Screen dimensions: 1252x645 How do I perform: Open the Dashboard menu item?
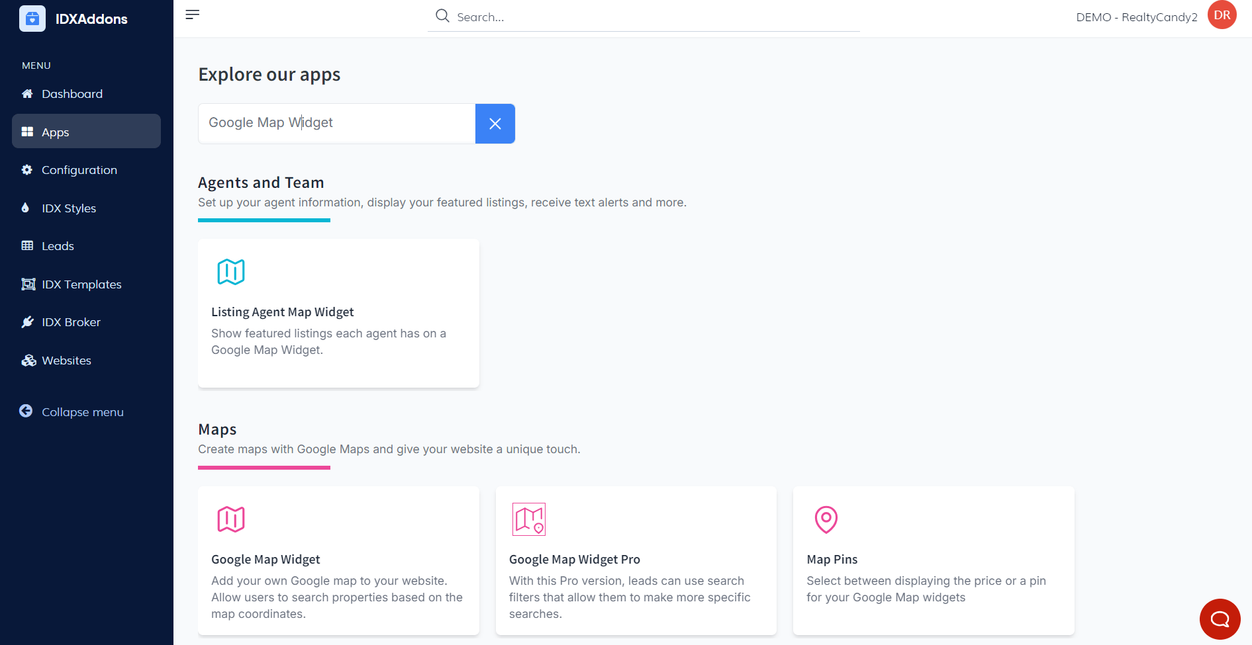(72, 94)
